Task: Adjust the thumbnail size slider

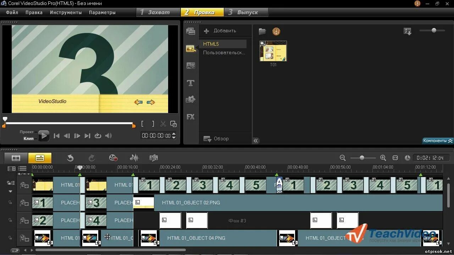Action: (434, 30)
